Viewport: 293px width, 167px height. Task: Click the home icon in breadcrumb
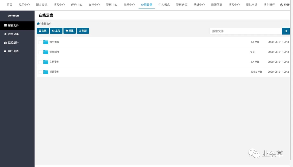[x=38, y=24]
